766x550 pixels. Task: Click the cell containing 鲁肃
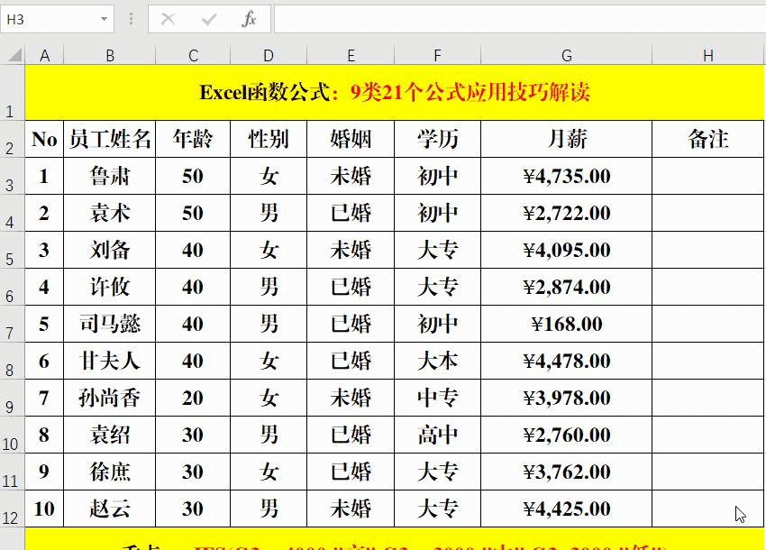coord(110,177)
